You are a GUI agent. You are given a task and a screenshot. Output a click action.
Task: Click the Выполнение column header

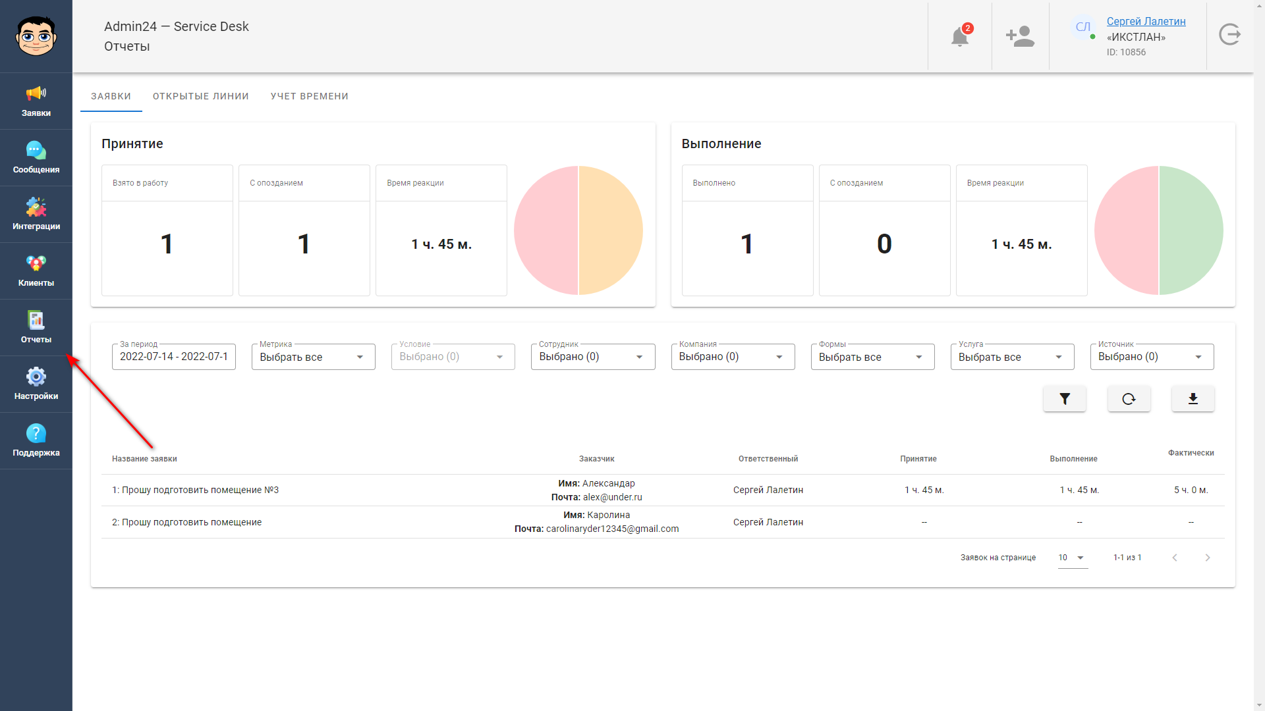point(1073,459)
